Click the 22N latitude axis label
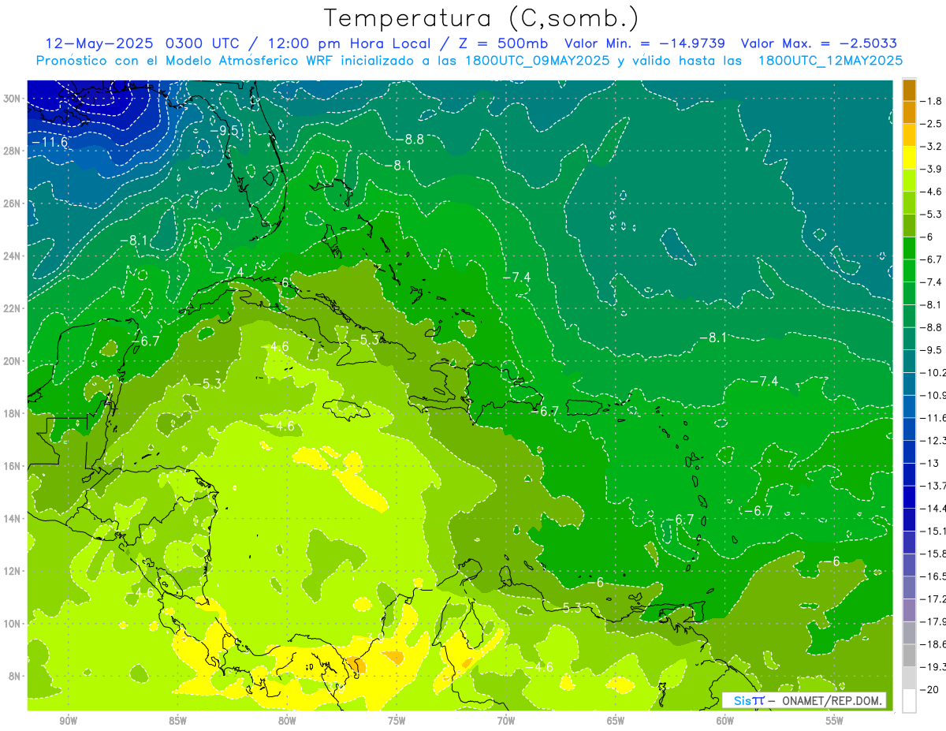 13,308
